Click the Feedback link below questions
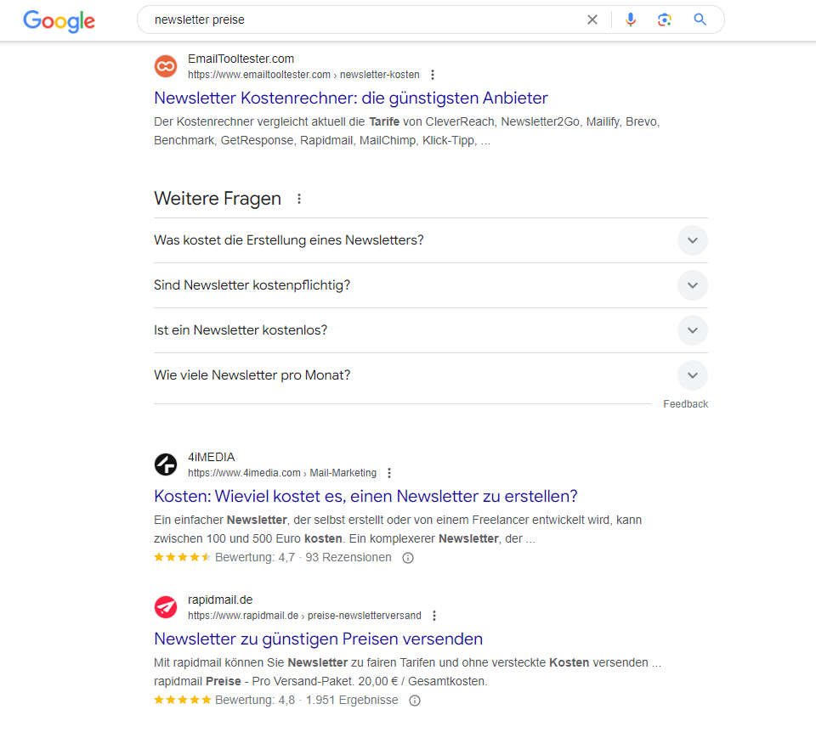The image size is (816, 732). pyautogui.click(x=685, y=404)
